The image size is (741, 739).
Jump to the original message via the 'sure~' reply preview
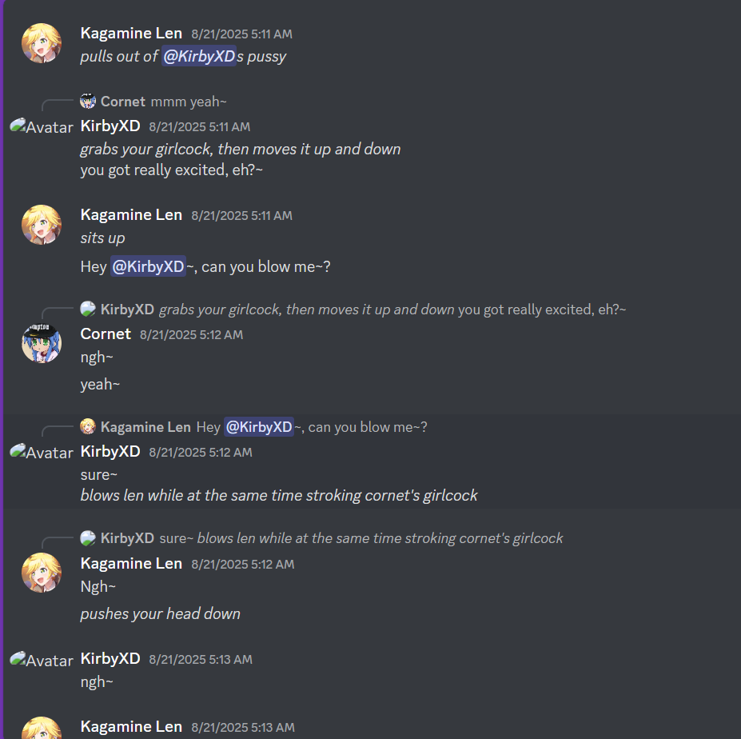pos(361,538)
